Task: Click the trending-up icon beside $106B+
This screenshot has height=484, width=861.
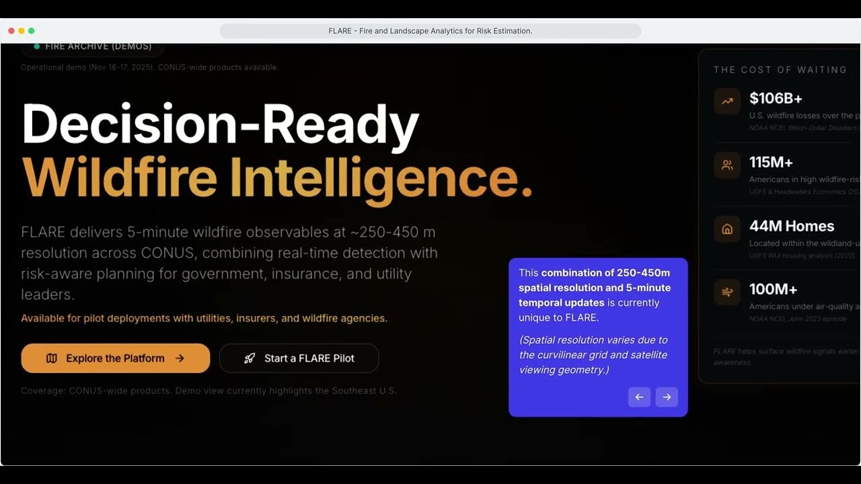Action: (727, 102)
